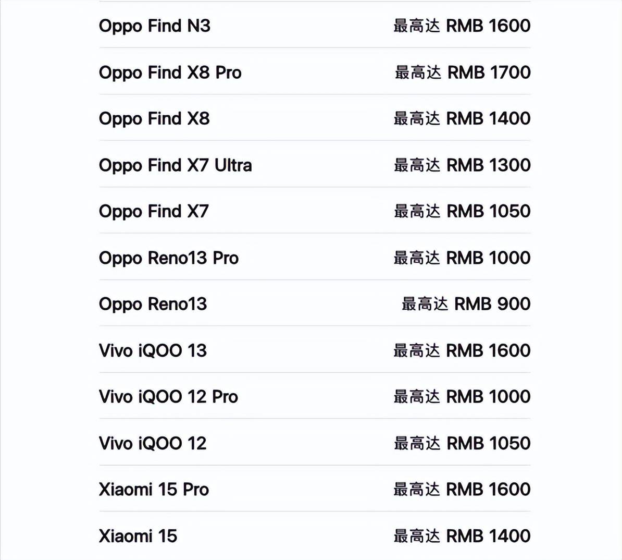Select Vivo iQOO 12 entry

153,443
